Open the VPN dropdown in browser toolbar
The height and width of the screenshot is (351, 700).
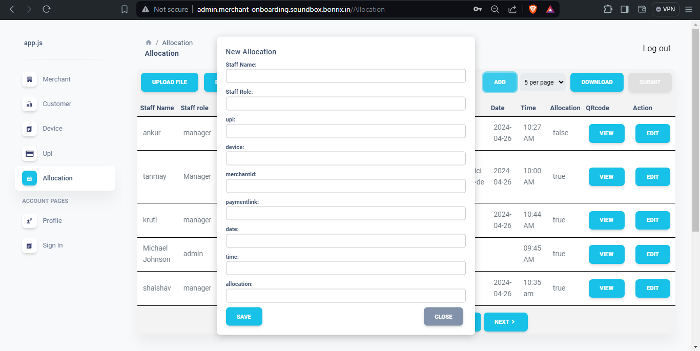(665, 9)
